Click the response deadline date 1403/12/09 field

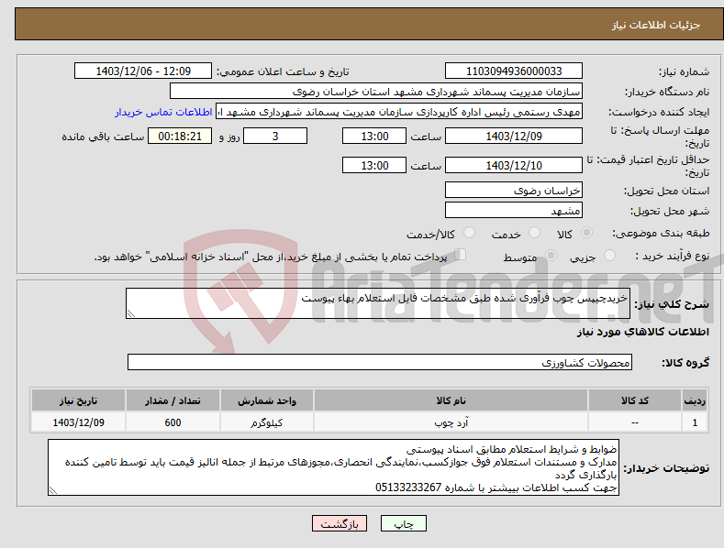tap(514, 136)
